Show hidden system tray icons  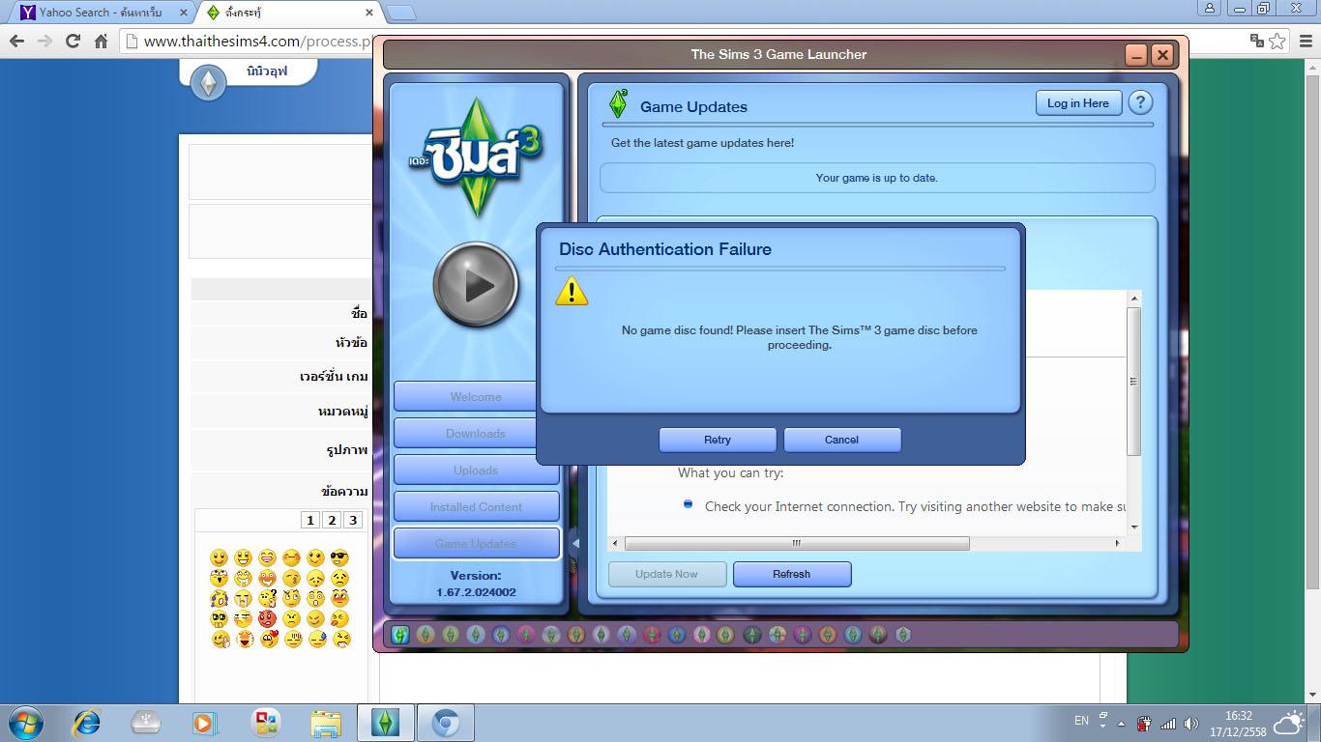point(1122,724)
